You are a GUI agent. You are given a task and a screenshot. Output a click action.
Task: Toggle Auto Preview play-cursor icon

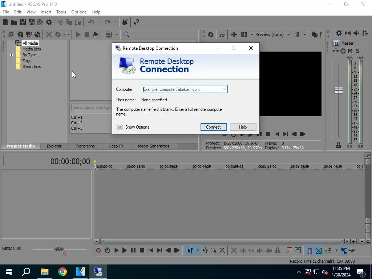coord(96,35)
